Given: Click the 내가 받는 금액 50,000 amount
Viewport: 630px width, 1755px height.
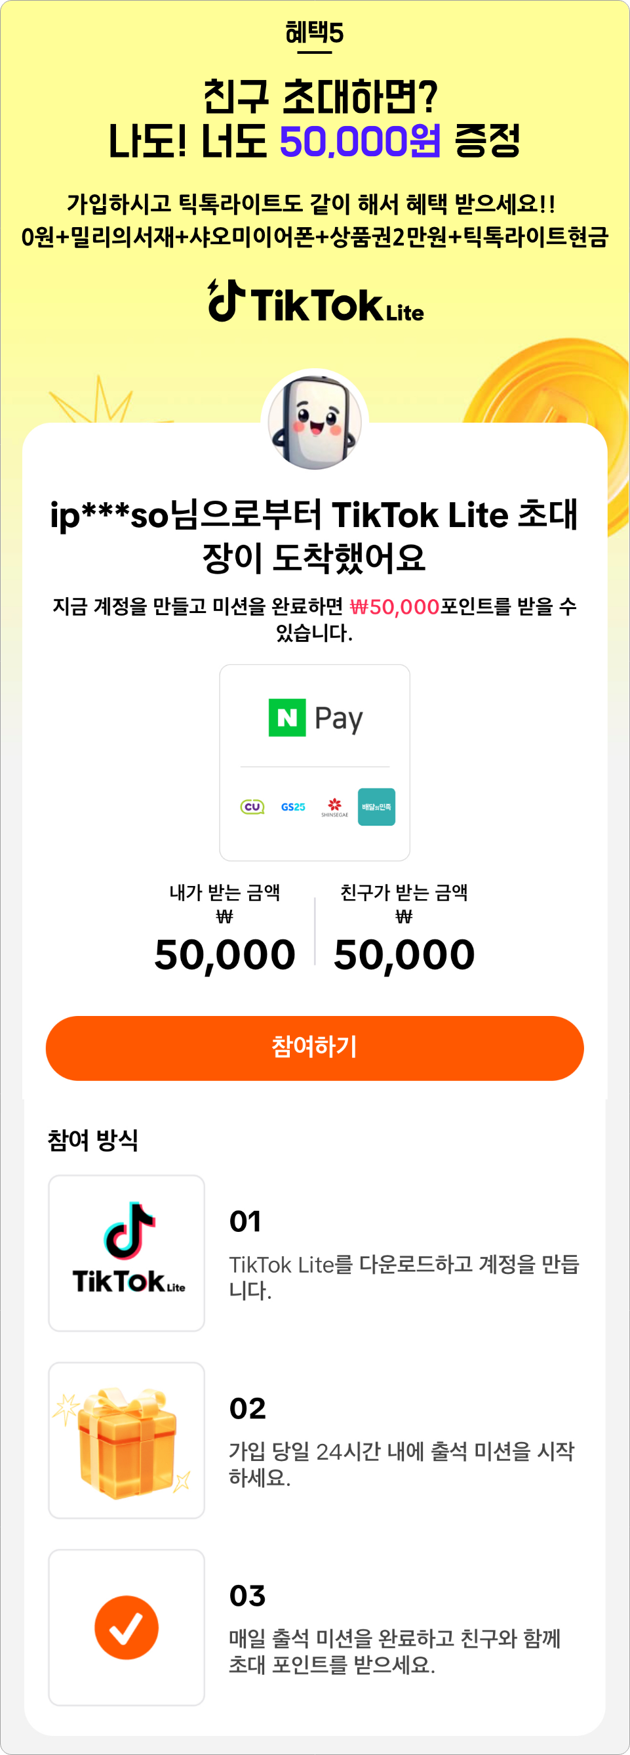Looking at the screenshot, I should (224, 954).
